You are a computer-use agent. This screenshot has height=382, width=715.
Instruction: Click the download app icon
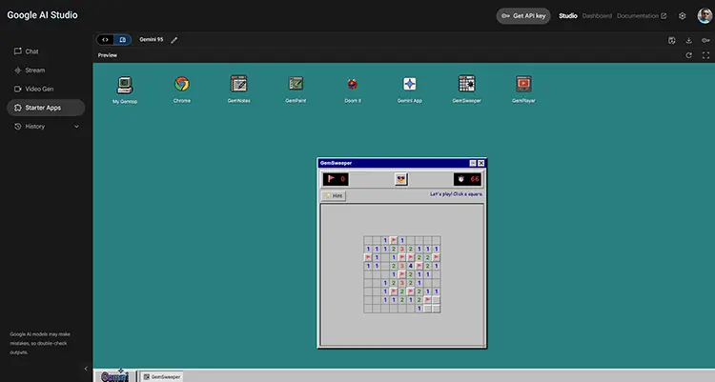pos(688,41)
